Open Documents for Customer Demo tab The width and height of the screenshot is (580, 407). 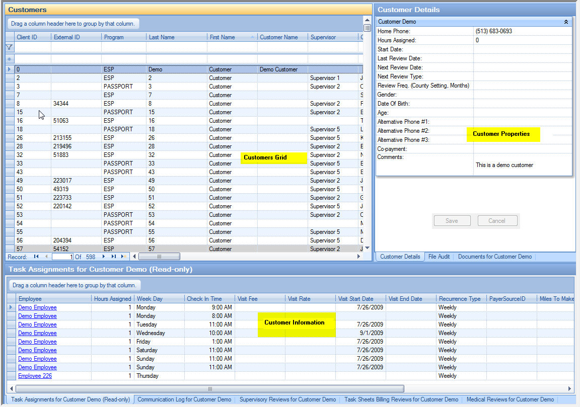click(x=495, y=257)
